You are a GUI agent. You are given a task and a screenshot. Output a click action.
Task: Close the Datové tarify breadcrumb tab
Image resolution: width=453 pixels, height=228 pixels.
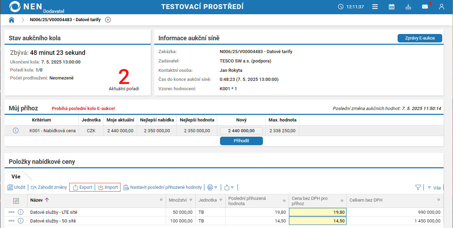(108, 20)
